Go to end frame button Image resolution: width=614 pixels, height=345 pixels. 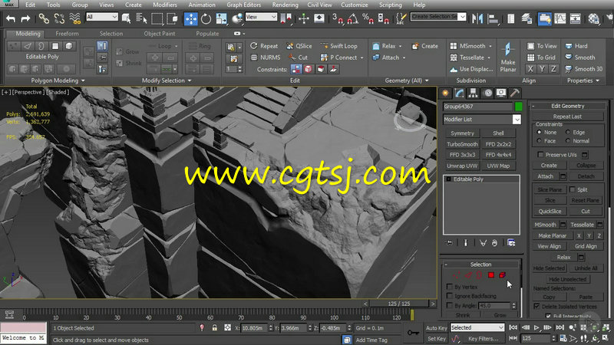tap(560, 328)
